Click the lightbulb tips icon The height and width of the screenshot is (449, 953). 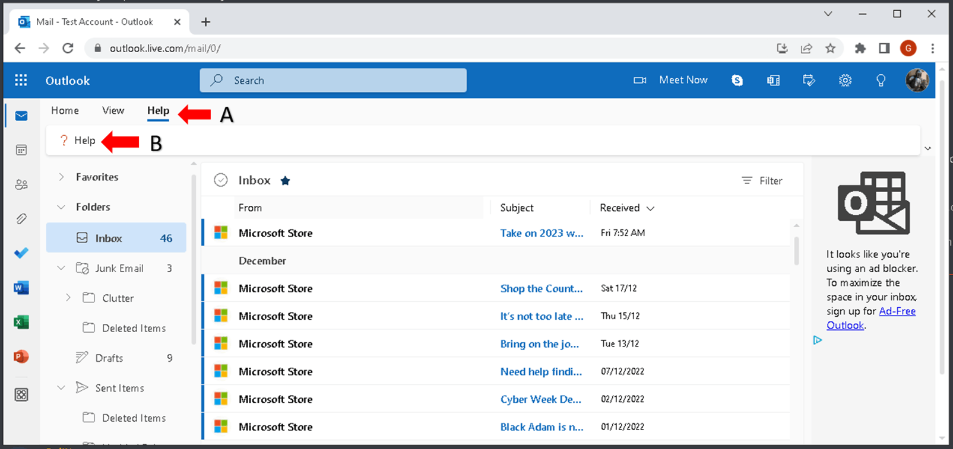coord(881,80)
